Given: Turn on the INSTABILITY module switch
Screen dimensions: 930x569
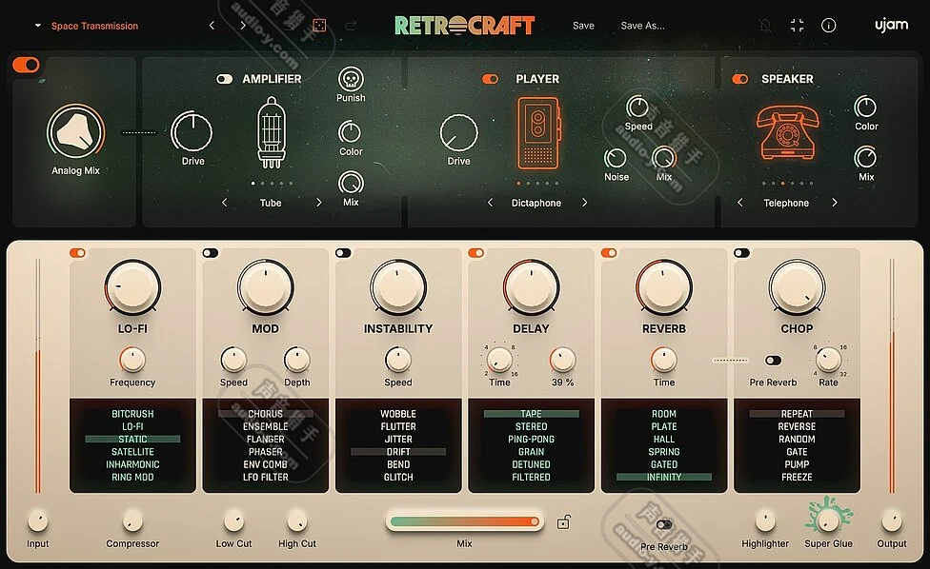Looking at the screenshot, I should tap(343, 253).
